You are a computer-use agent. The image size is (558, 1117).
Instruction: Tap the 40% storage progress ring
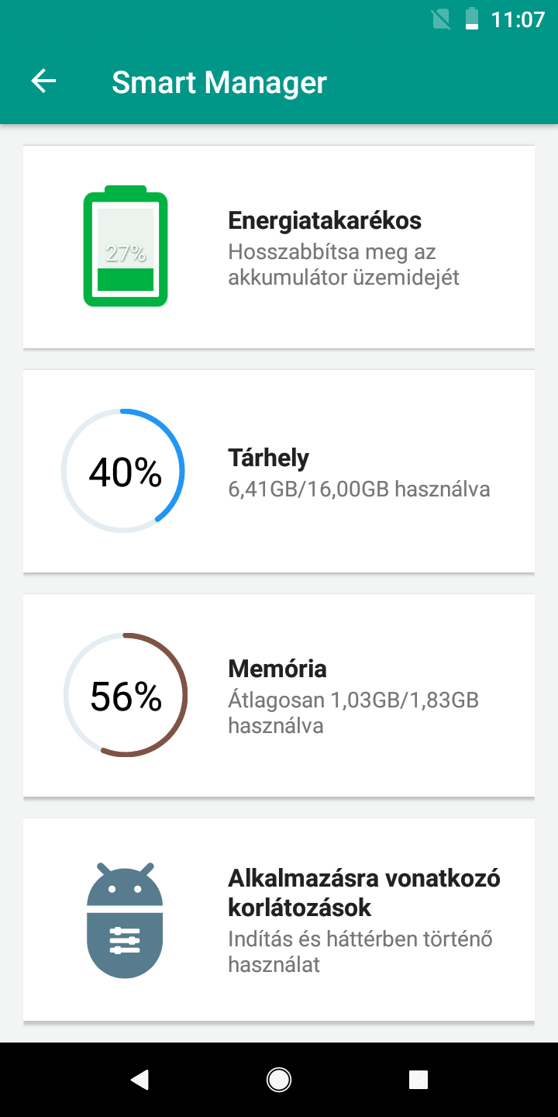click(x=123, y=471)
